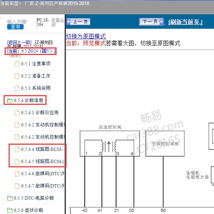Go to previous page with 上一页
The image size is (214, 214).
(x=78, y=22)
